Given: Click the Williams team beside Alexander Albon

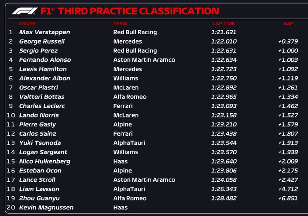Looking at the screenshot, I should 125,78.
